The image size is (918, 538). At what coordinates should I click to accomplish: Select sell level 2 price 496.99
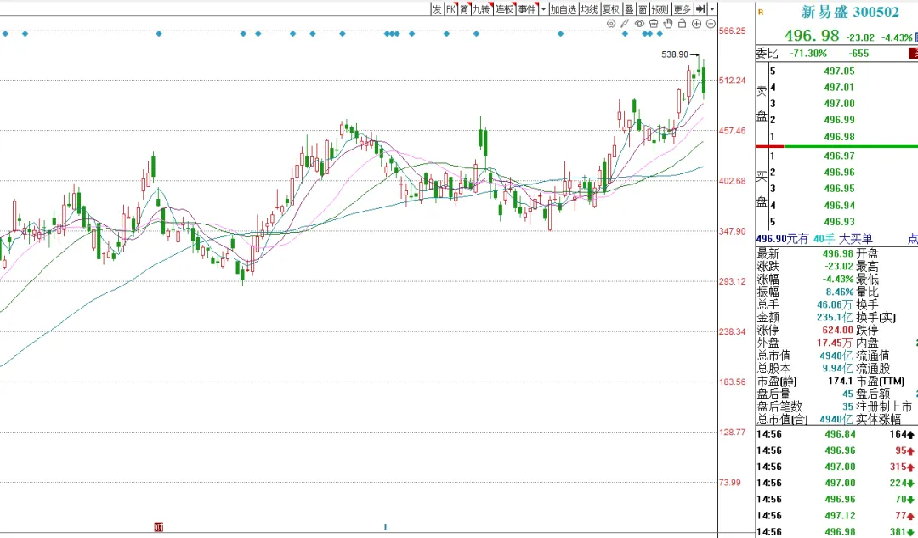click(x=839, y=120)
